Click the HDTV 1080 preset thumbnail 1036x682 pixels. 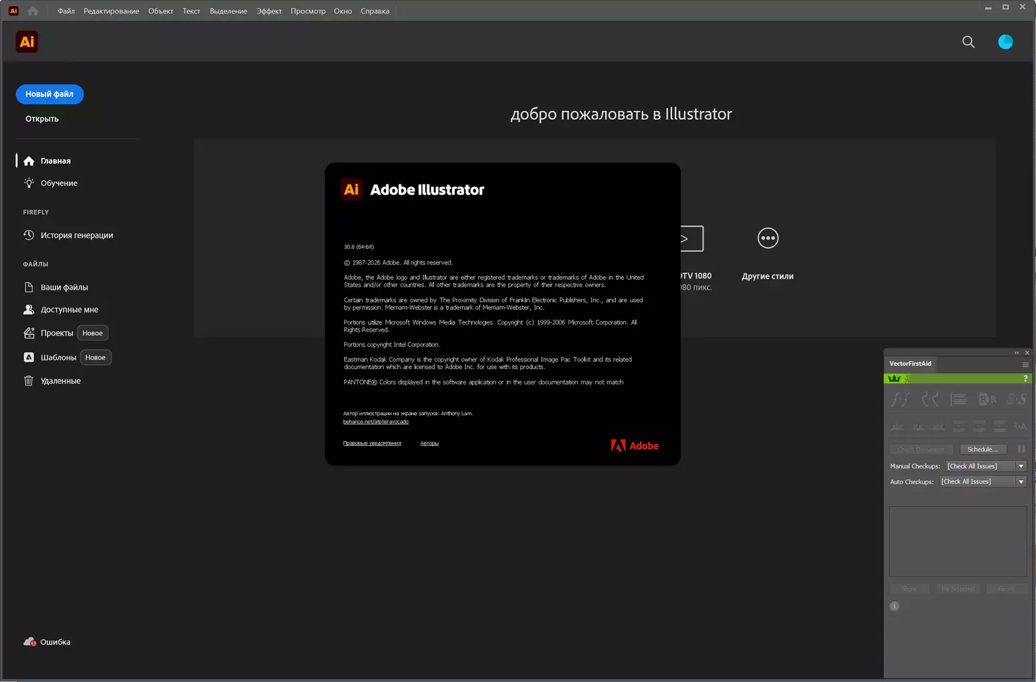(692, 239)
